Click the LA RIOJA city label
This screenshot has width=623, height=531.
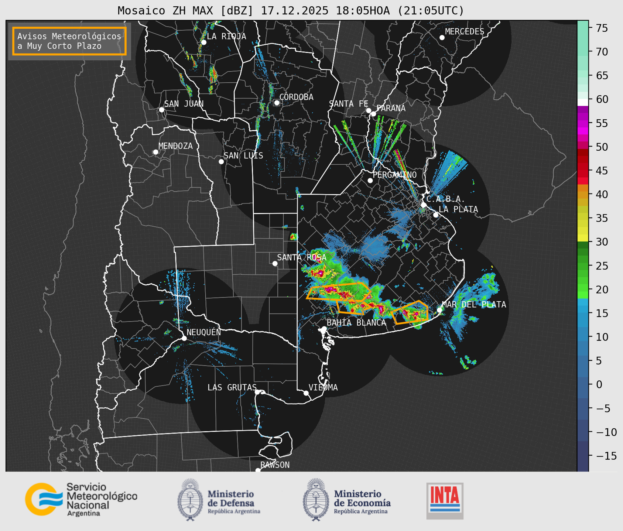(x=226, y=36)
